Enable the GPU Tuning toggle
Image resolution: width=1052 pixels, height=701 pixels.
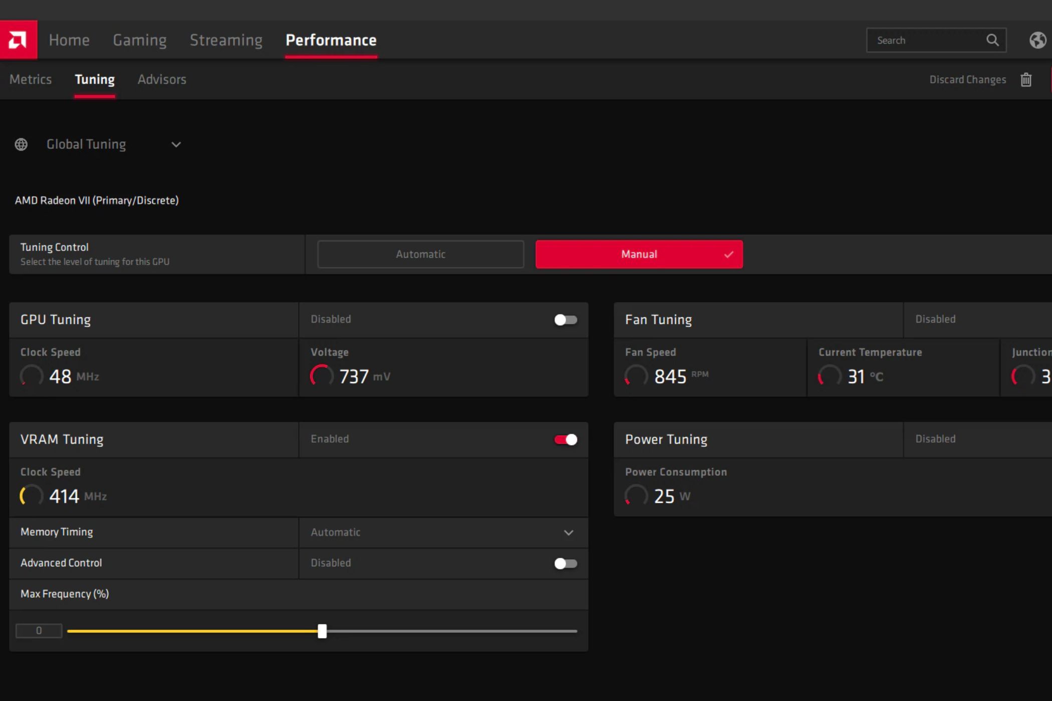pos(566,319)
